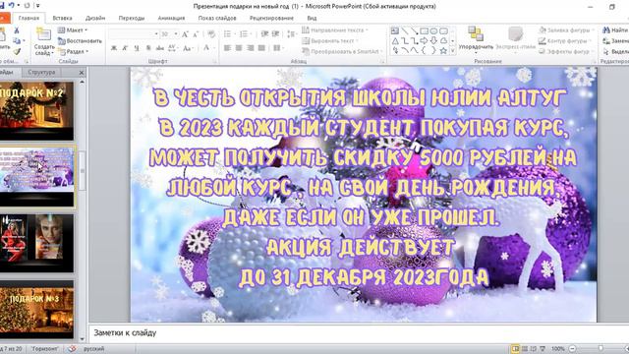The height and width of the screenshot is (354, 629).
Task: Open Направление текста dropdown
Action: [335, 30]
